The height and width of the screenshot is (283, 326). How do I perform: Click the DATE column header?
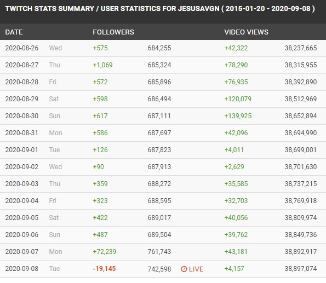click(14, 32)
